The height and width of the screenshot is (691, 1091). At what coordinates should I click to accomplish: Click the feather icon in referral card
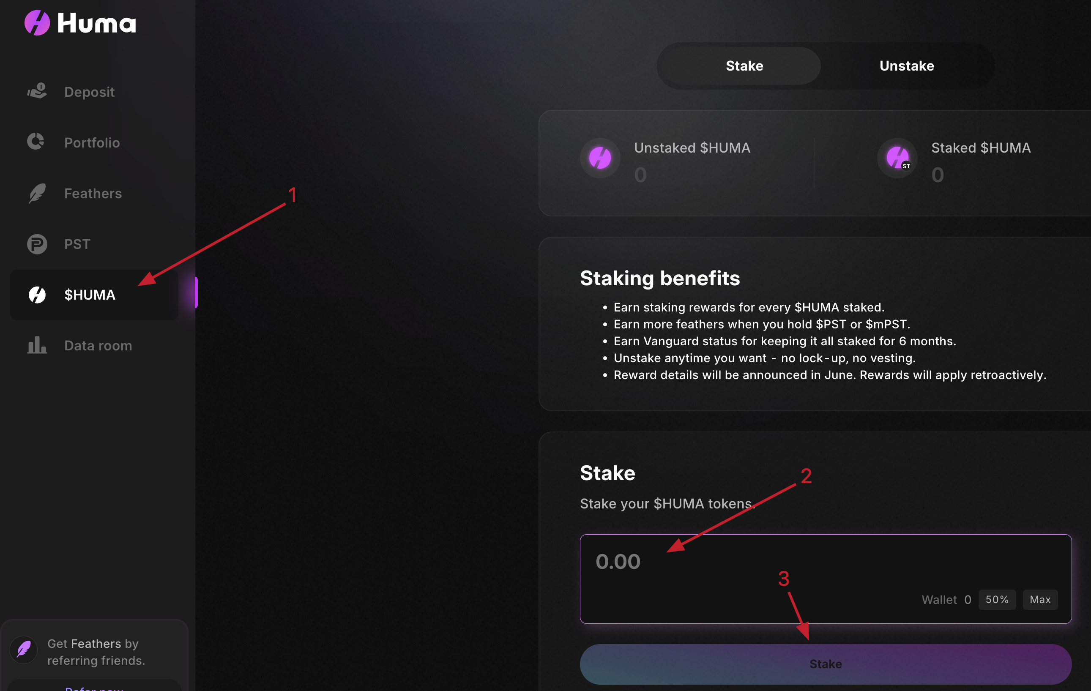tap(24, 650)
